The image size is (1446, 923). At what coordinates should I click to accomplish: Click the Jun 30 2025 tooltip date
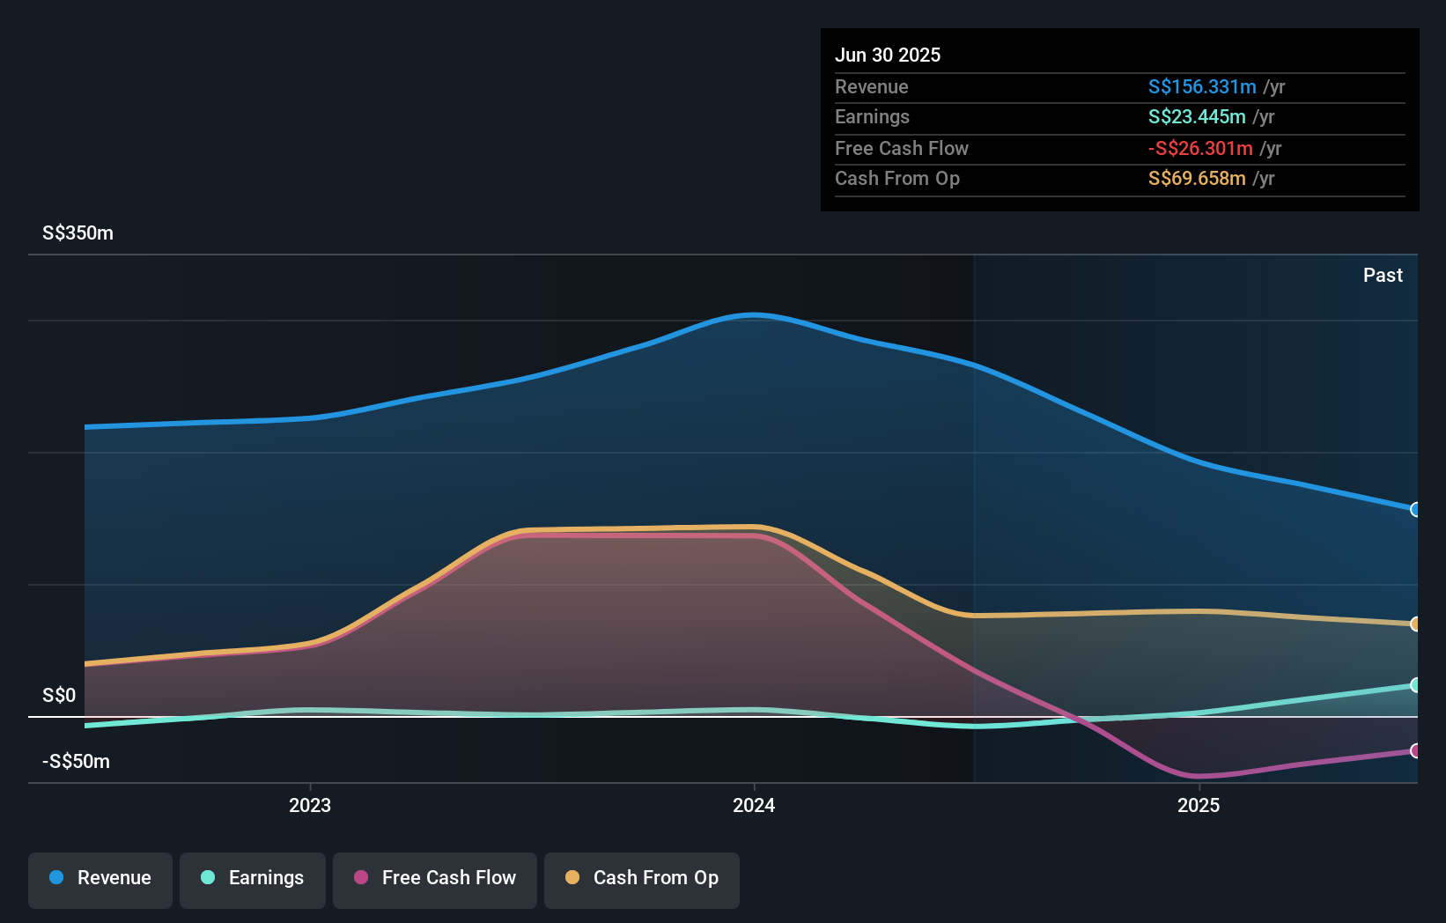tap(888, 55)
